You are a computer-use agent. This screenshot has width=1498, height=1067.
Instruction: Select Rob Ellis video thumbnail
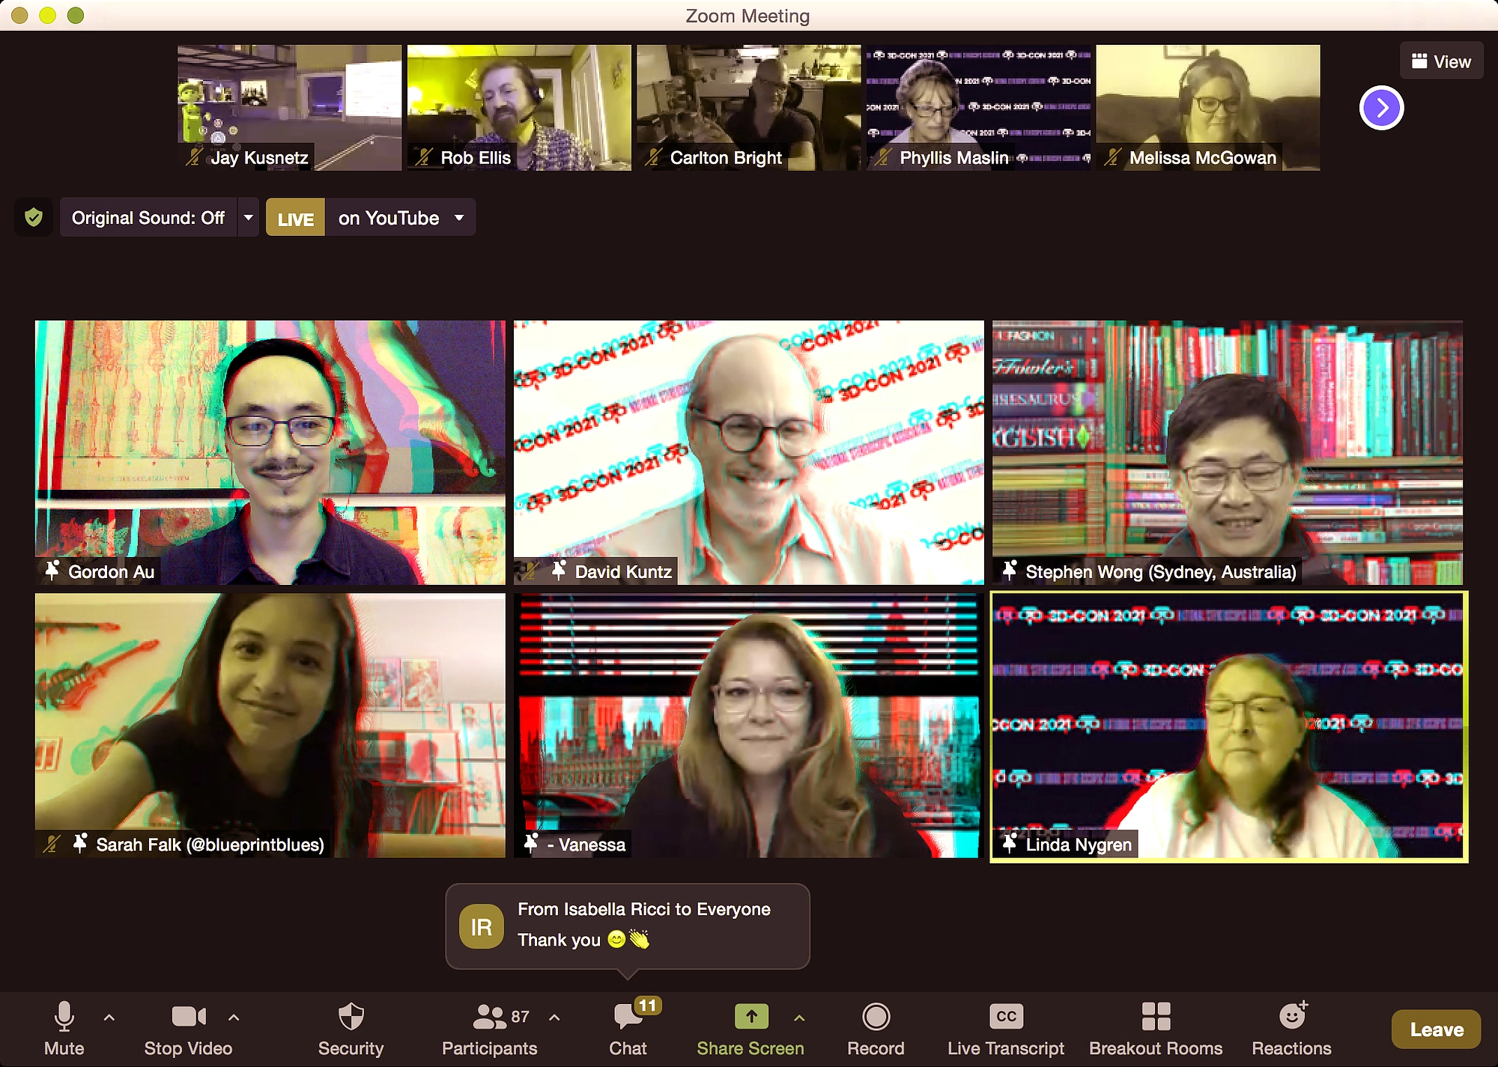tap(518, 107)
